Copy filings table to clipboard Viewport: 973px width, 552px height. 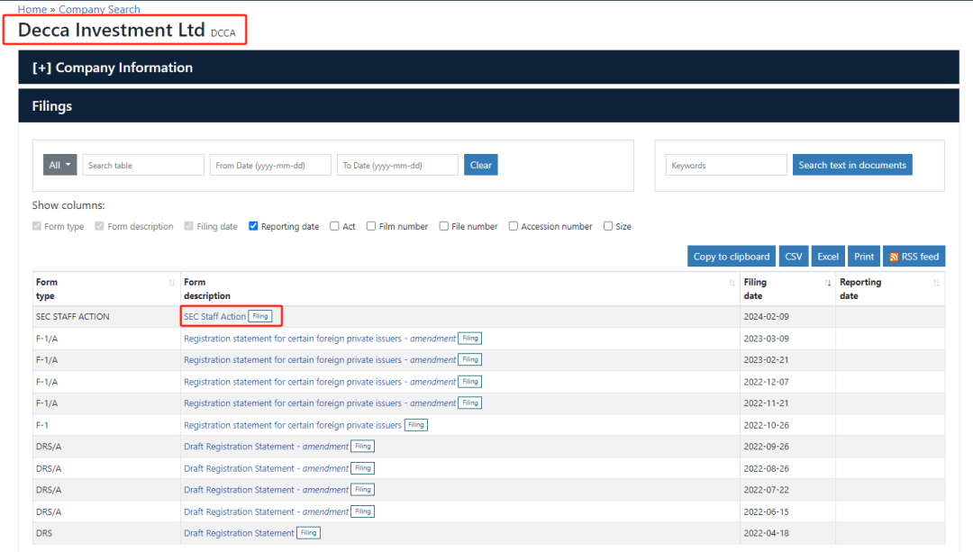[x=732, y=256]
